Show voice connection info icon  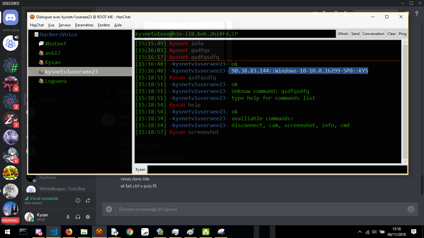click(78, 201)
